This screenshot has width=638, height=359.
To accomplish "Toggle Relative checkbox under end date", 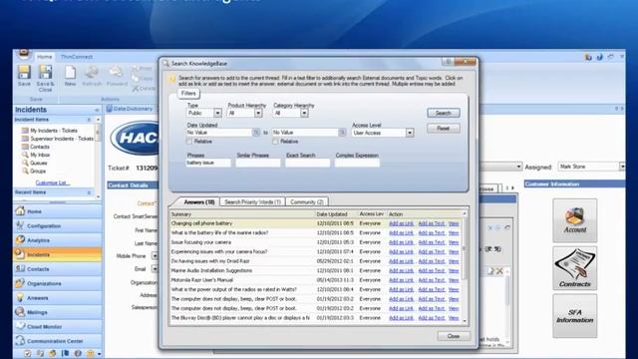I will [275, 142].
